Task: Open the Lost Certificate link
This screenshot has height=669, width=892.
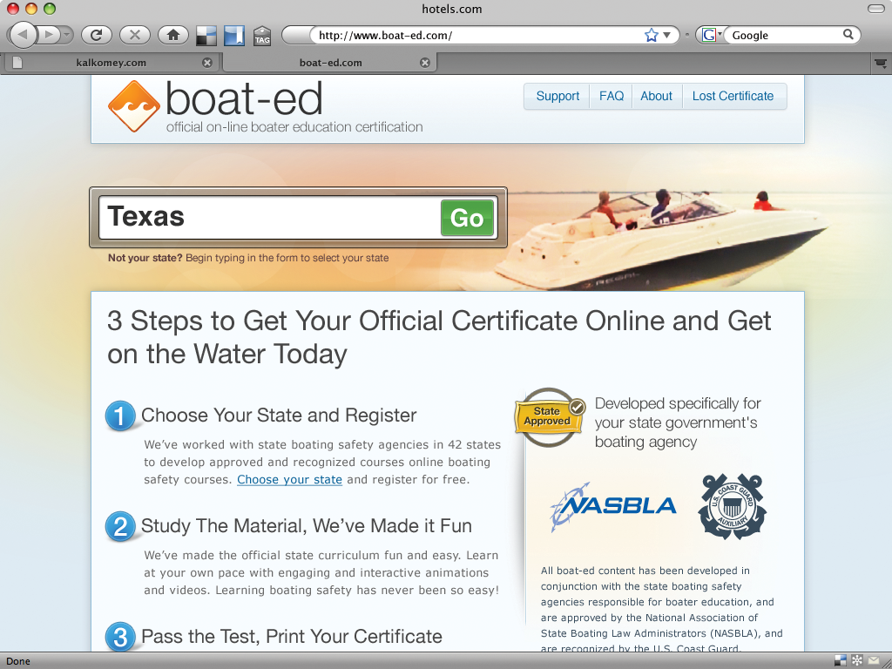Action: 733,96
